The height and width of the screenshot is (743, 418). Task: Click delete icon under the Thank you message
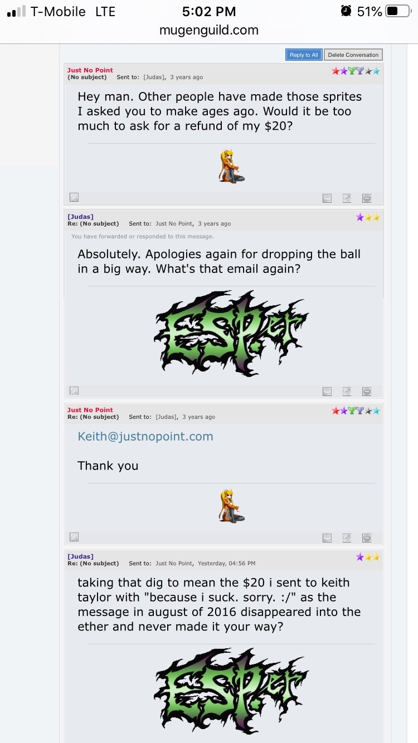click(x=366, y=537)
